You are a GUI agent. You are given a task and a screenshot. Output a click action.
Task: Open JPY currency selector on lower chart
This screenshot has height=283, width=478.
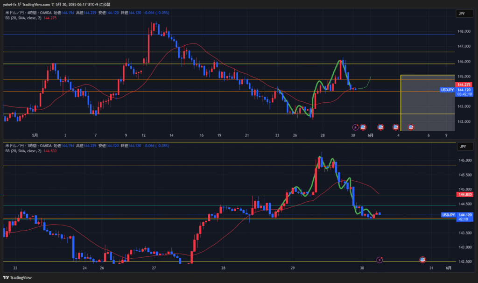[461, 146]
